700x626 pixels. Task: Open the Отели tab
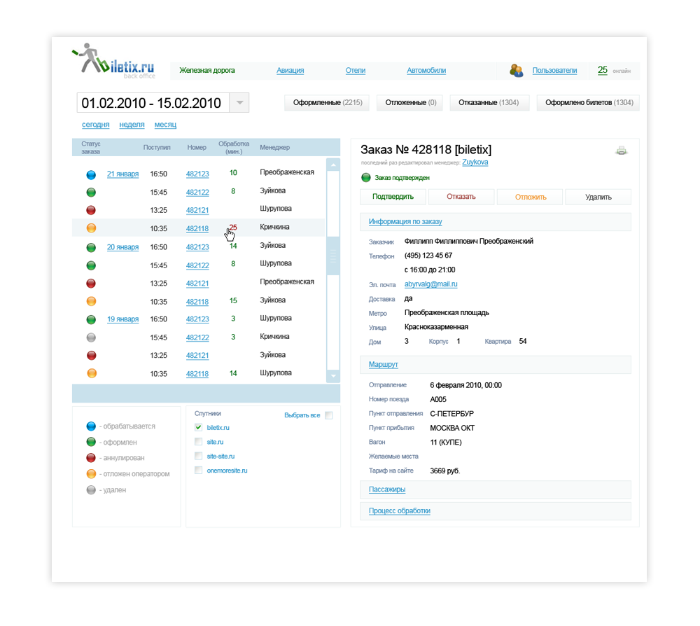356,71
